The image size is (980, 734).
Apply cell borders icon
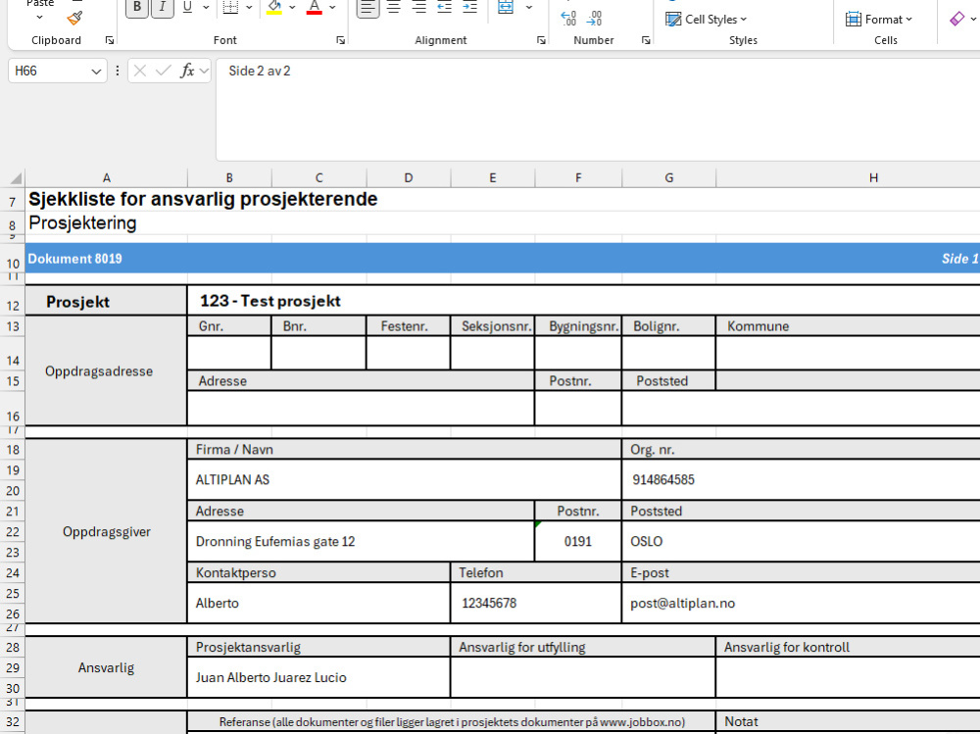230,8
